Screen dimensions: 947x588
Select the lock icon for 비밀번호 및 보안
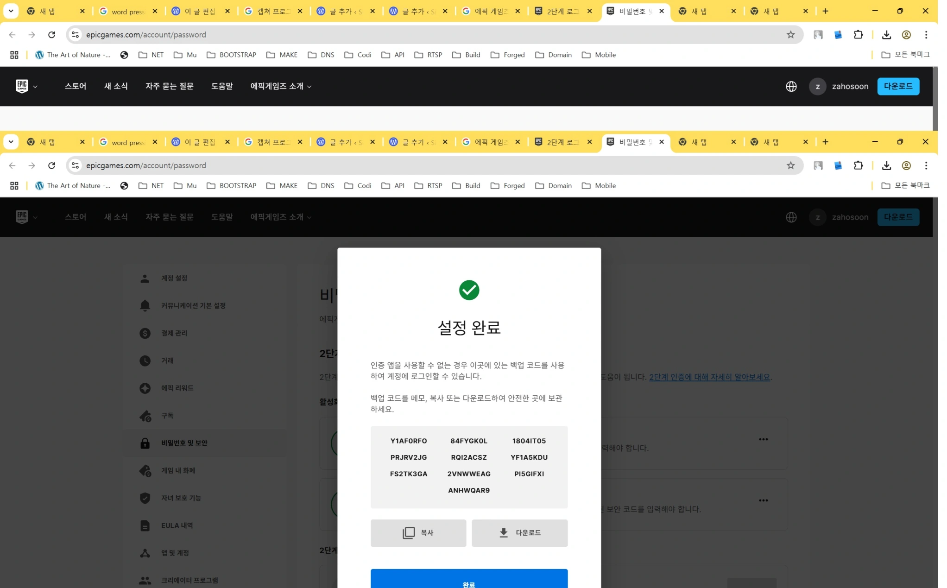[x=145, y=443]
